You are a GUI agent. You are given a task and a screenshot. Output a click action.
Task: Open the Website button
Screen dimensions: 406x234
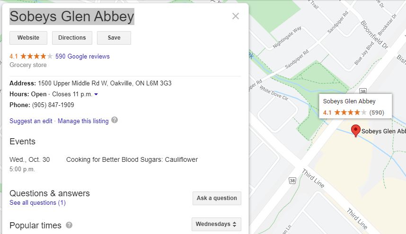click(28, 38)
